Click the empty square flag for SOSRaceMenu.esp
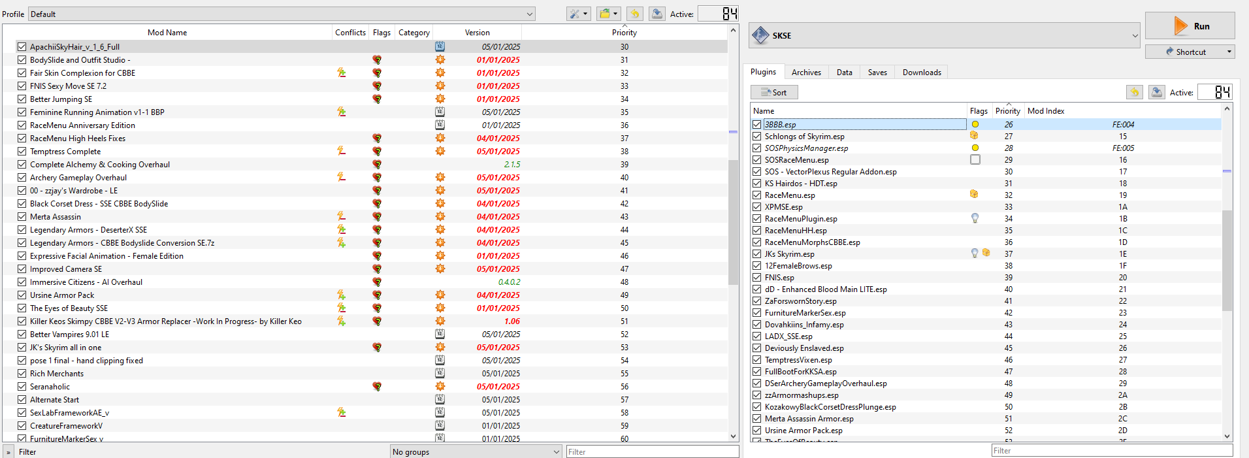The image size is (1249, 458). pyautogui.click(x=975, y=159)
